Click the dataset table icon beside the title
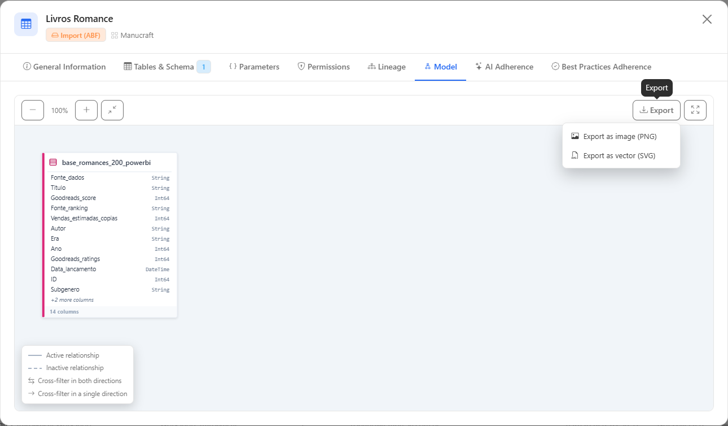 click(26, 24)
